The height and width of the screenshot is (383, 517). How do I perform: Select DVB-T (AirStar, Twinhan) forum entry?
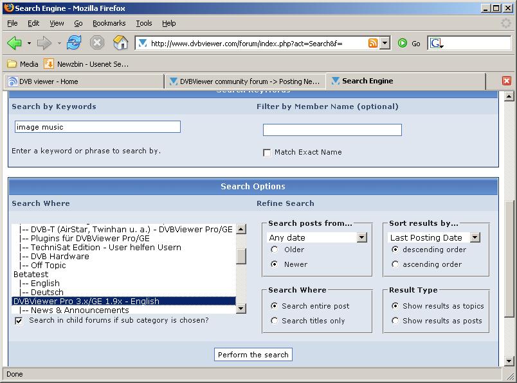click(124, 229)
